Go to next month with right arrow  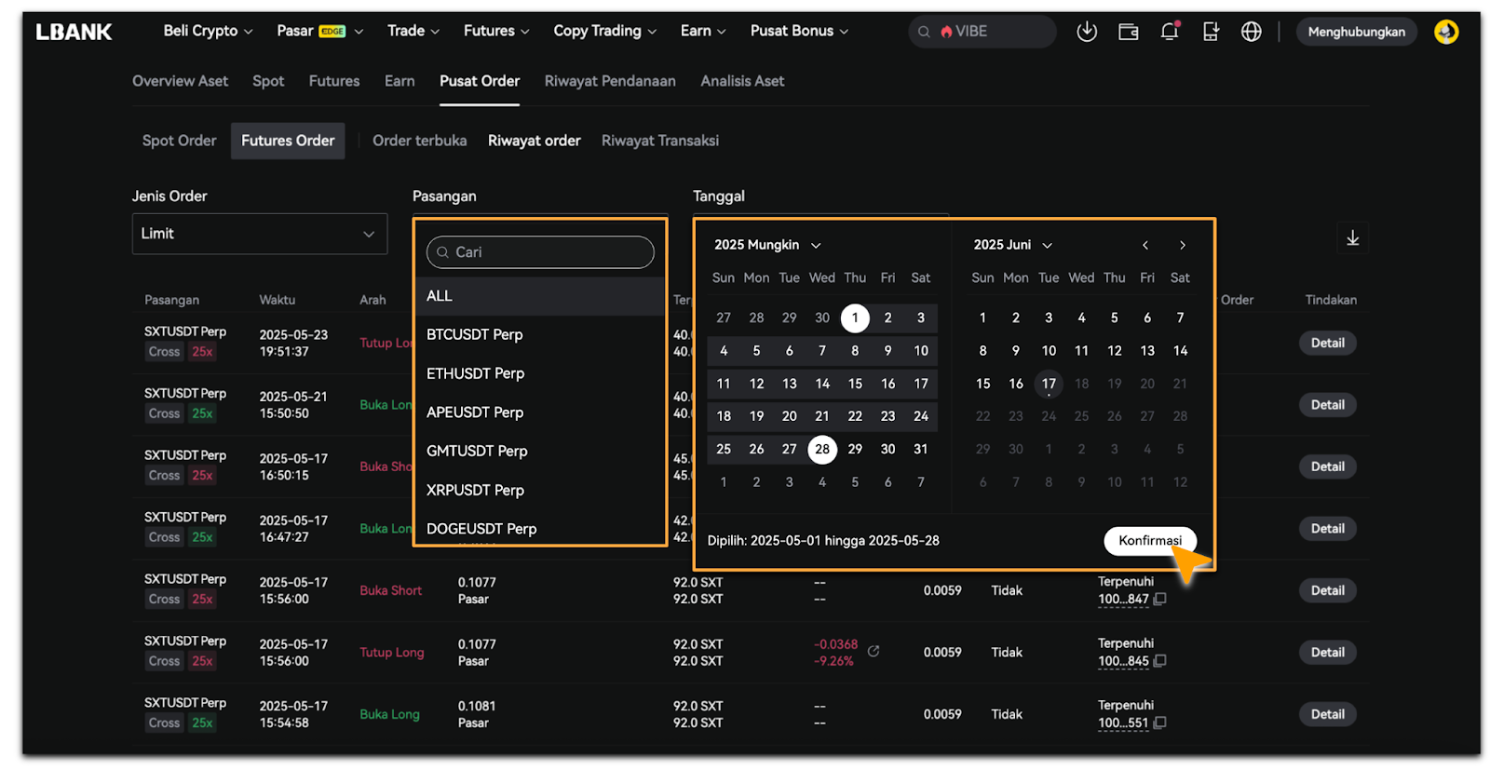1183,245
